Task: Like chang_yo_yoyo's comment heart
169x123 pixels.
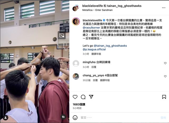Action: pyautogui.click(x=165, y=76)
